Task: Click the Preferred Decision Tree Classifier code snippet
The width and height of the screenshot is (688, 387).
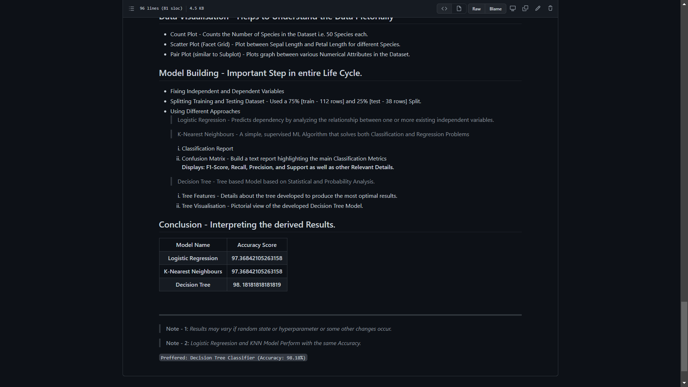Action: (x=233, y=358)
